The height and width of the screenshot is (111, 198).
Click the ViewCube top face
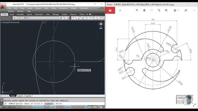(101, 24)
